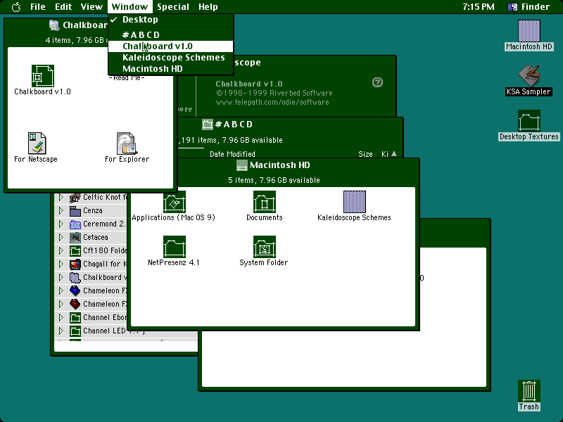
Task: Select the Chalkboard v1.0 file icon in Chalkboard window
Action: pyautogui.click(x=42, y=76)
